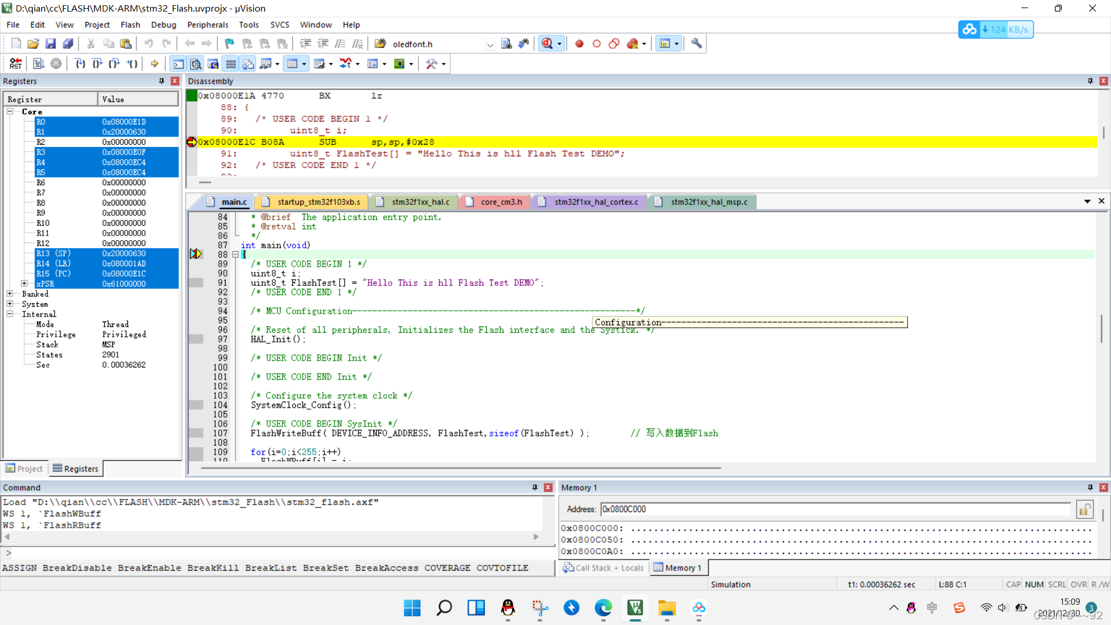Viewport: 1111px width, 625px height.
Task: Toggle the Command Window button
Action: pos(178,64)
